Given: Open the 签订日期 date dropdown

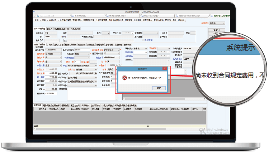Looking at the screenshot, I should point(140,52).
